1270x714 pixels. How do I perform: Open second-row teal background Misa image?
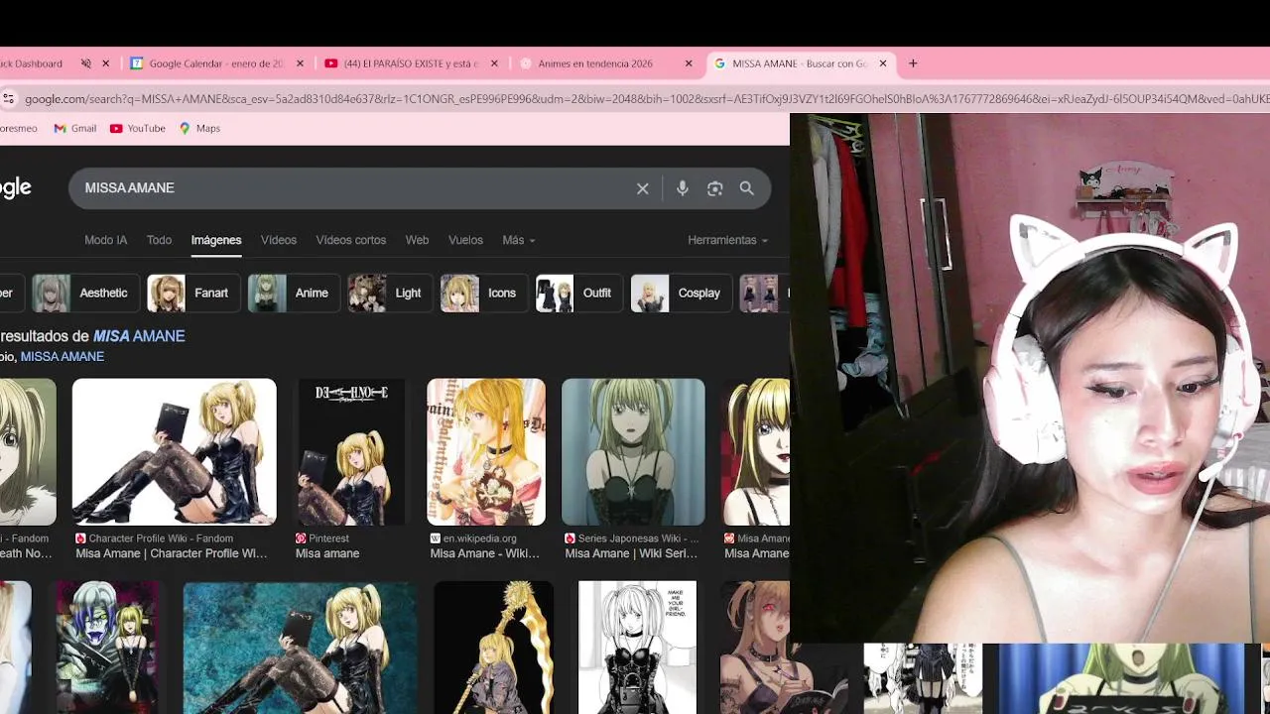click(x=301, y=648)
